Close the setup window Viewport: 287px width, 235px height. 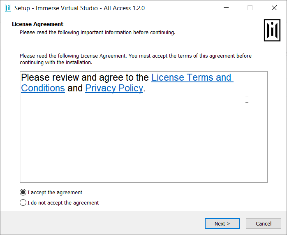click(274, 8)
